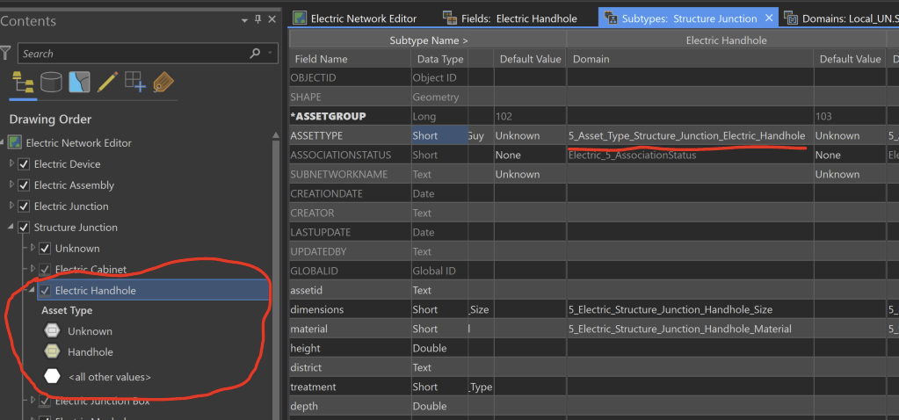Uncheck the Electric Assembly layer

point(24,185)
